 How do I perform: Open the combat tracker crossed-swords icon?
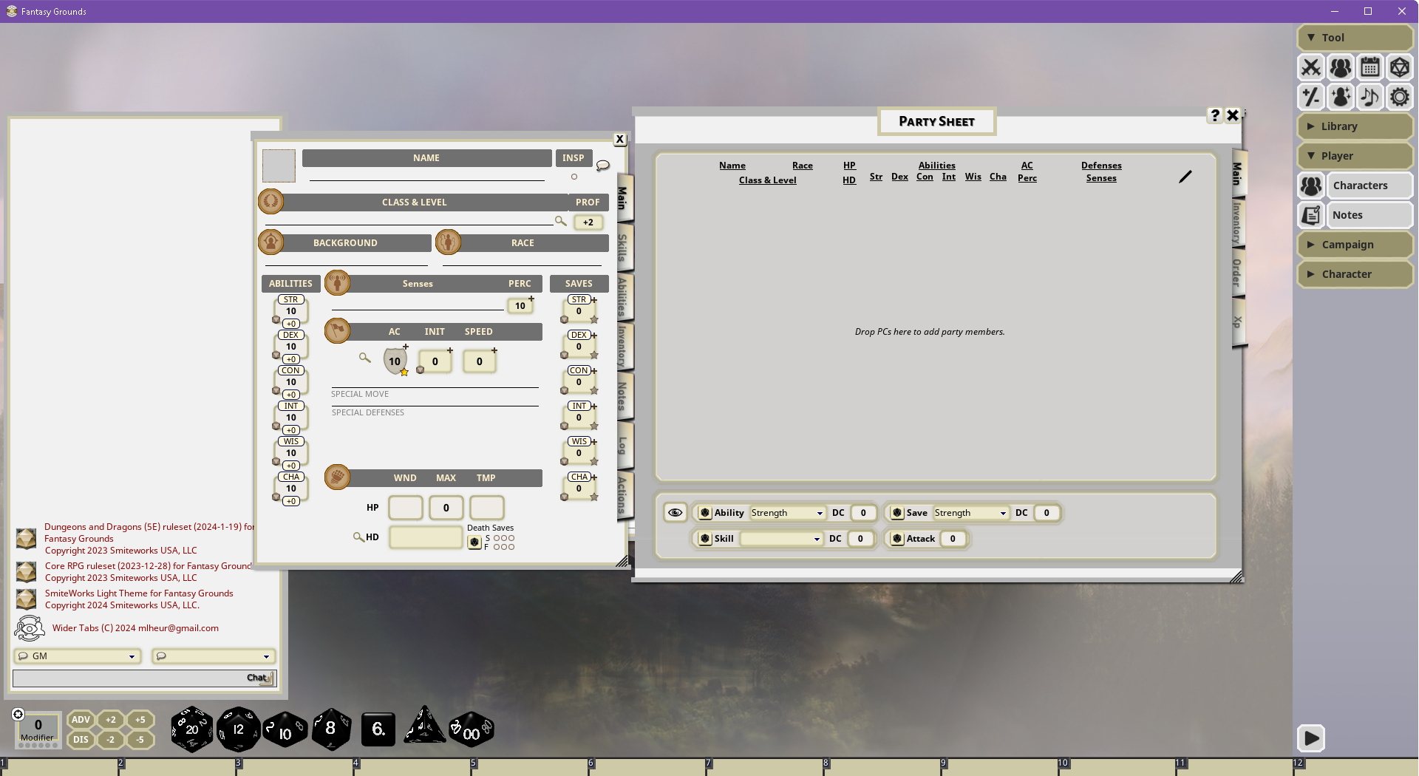coord(1311,67)
